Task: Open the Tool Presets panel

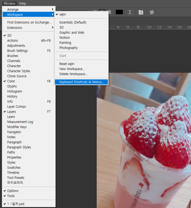Action: tap(28, 178)
